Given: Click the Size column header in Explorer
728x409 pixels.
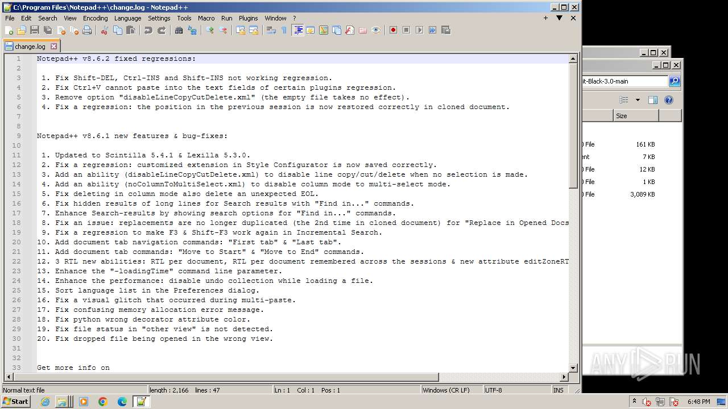Looking at the screenshot, I should click(x=635, y=116).
